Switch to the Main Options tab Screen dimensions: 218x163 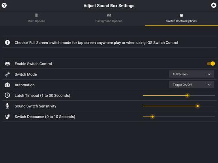pos(36,18)
